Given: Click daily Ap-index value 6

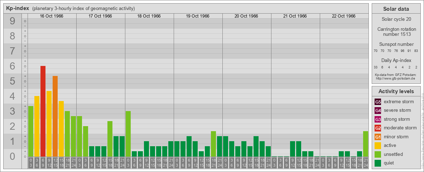Looking at the screenshot, I should (382, 67).
